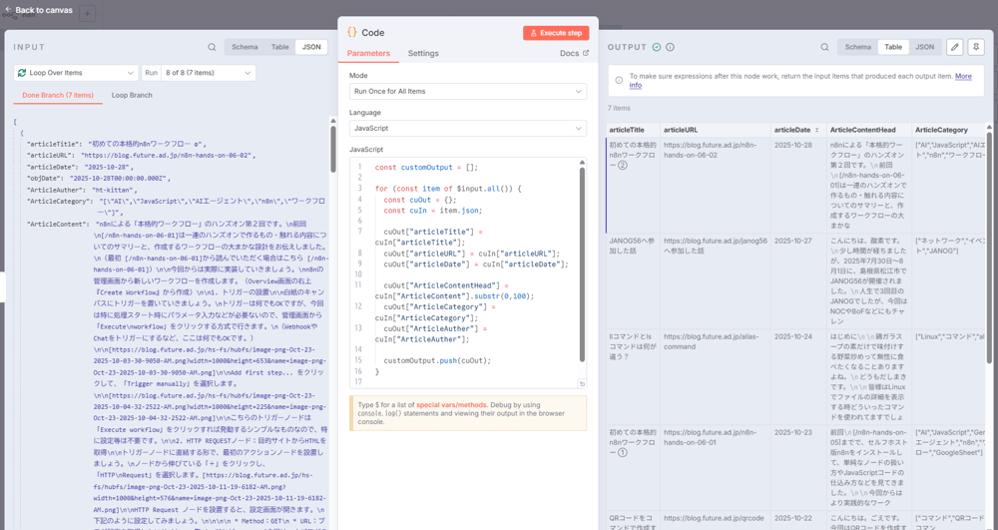Switch the OUTPUT view to JSON

pos(925,47)
